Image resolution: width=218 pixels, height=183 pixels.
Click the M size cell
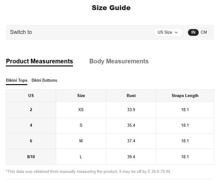click(x=81, y=141)
